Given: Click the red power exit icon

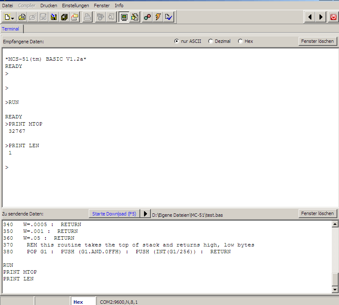Looking at the screenshot, I should 333,17.
